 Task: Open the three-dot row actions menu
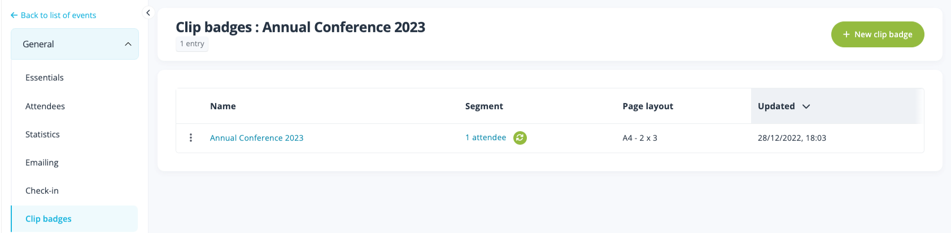pyautogui.click(x=191, y=138)
